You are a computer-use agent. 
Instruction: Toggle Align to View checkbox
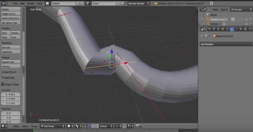click(x=3, y=84)
